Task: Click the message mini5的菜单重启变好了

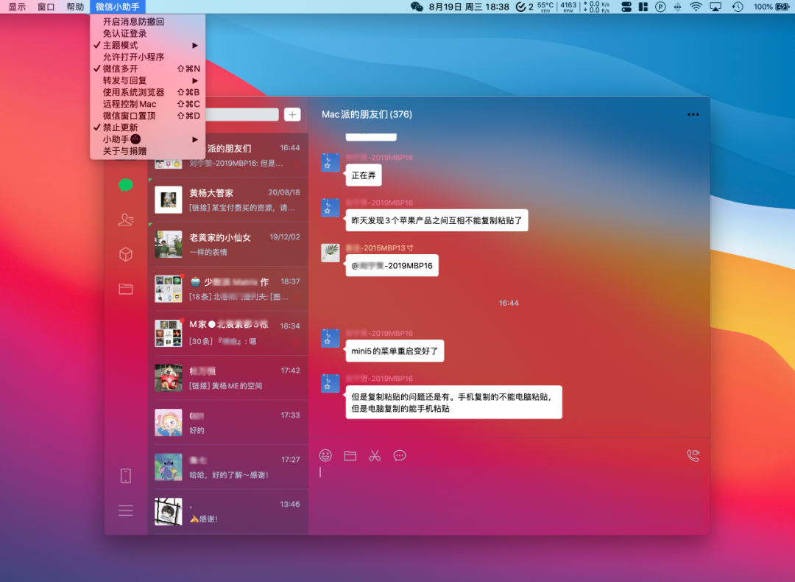Action: click(395, 351)
